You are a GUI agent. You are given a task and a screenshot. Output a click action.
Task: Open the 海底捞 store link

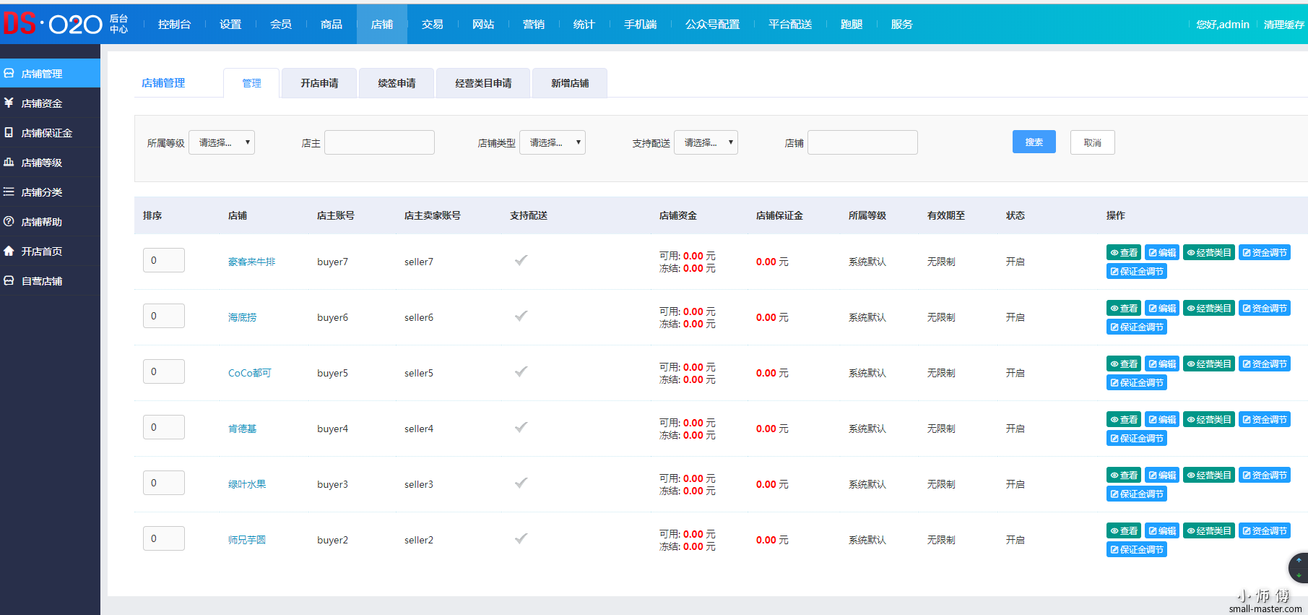click(243, 317)
